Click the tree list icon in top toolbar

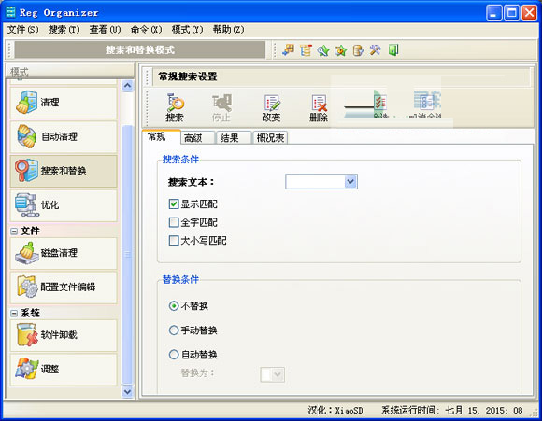[x=306, y=50]
